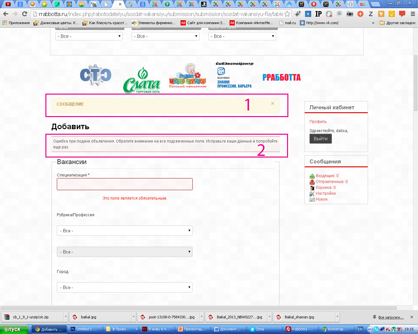Image resolution: width=418 pixels, height=334 pixels.
Task: Open the Профиль link
Action: pos(318,122)
